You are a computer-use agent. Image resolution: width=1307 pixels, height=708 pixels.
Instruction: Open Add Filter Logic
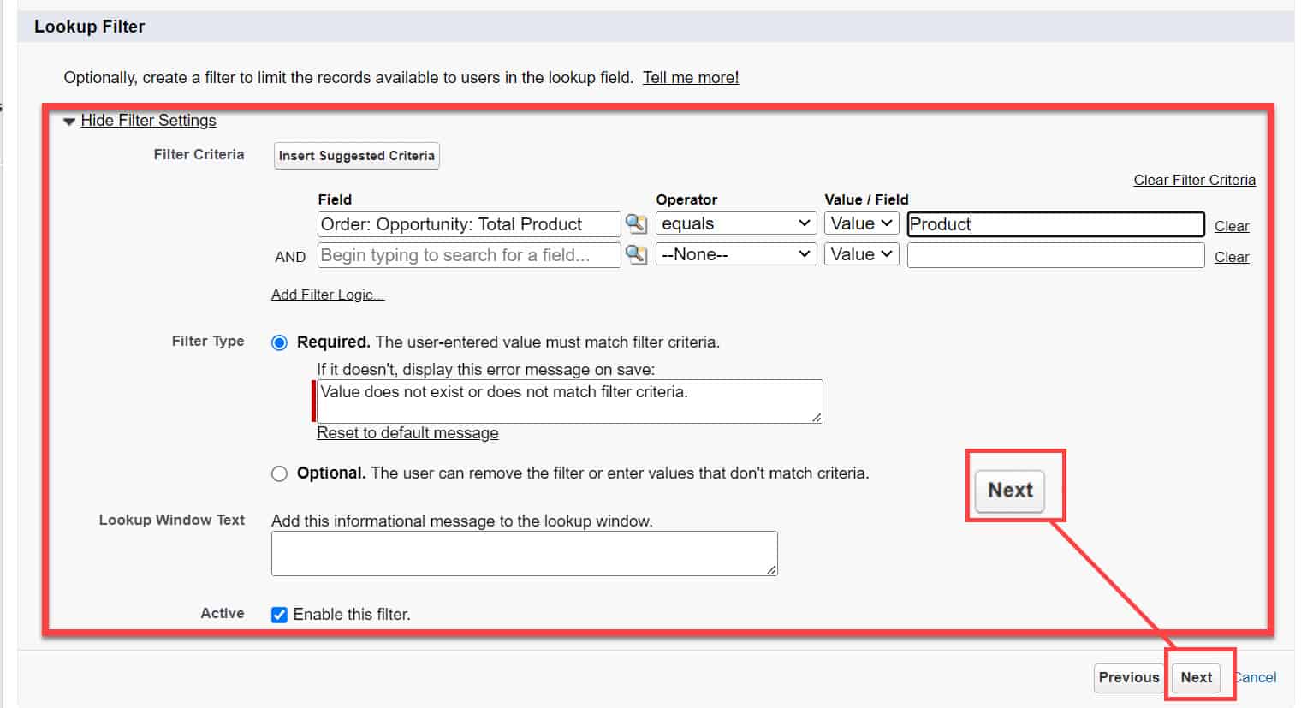328,294
